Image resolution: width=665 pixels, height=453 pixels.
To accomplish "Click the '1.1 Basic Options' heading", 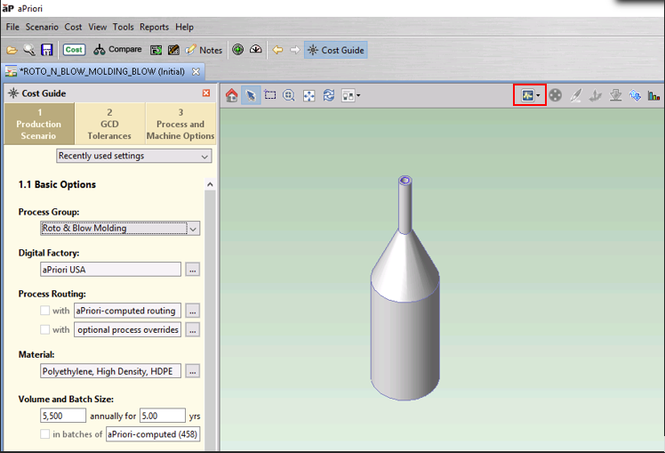I will coord(57,185).
